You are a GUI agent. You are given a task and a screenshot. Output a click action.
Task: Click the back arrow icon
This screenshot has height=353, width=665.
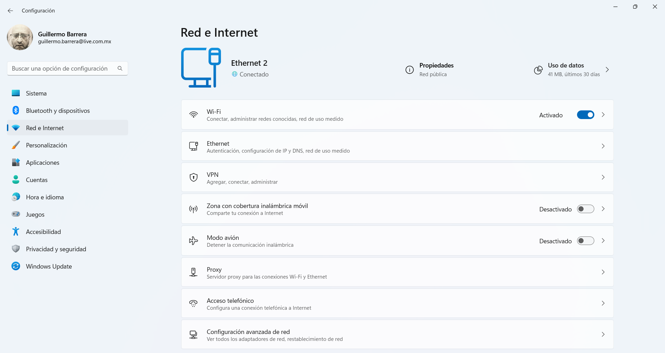(x=10, y=11)
